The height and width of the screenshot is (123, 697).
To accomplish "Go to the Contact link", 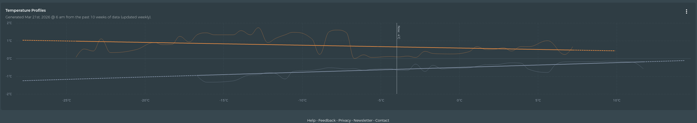I will [382, 120].
